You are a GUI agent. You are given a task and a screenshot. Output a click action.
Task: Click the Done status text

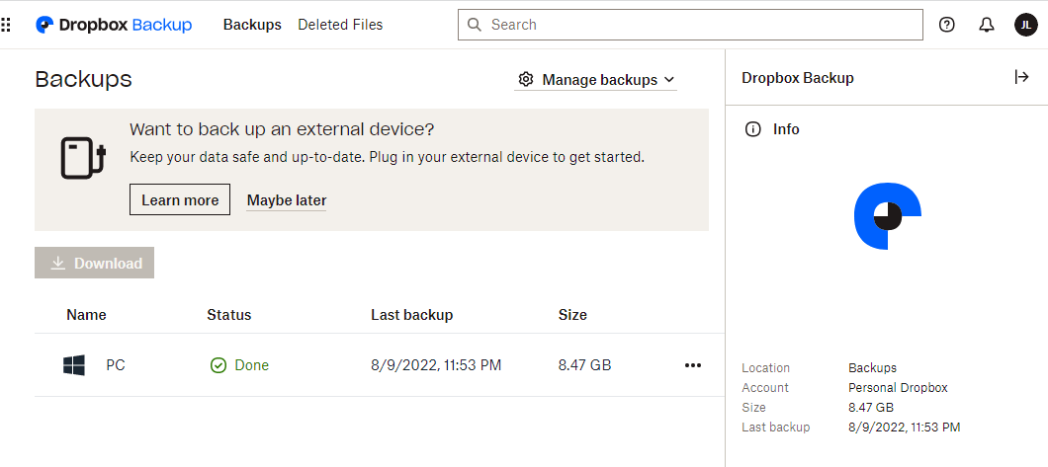251,365
